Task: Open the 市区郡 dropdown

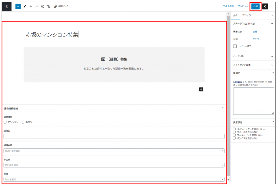Action: pyautogui.click(x=114, y=165)
